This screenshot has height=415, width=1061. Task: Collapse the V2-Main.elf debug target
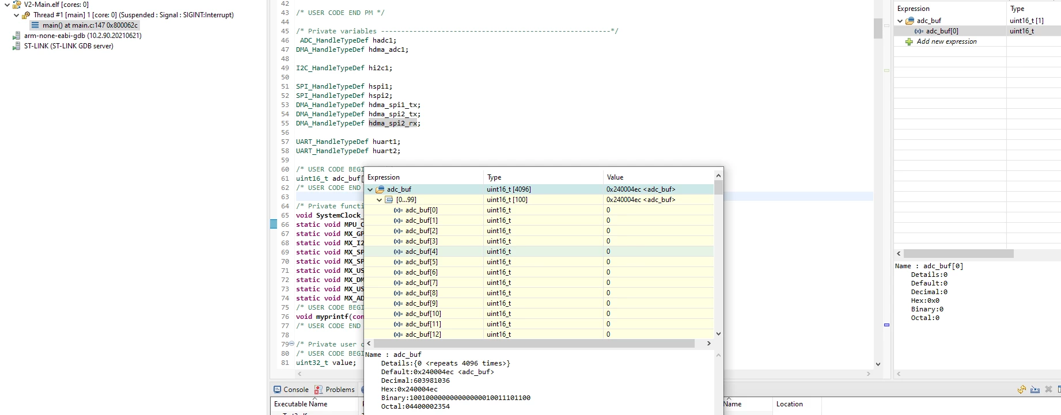click(x=7, y=5)
